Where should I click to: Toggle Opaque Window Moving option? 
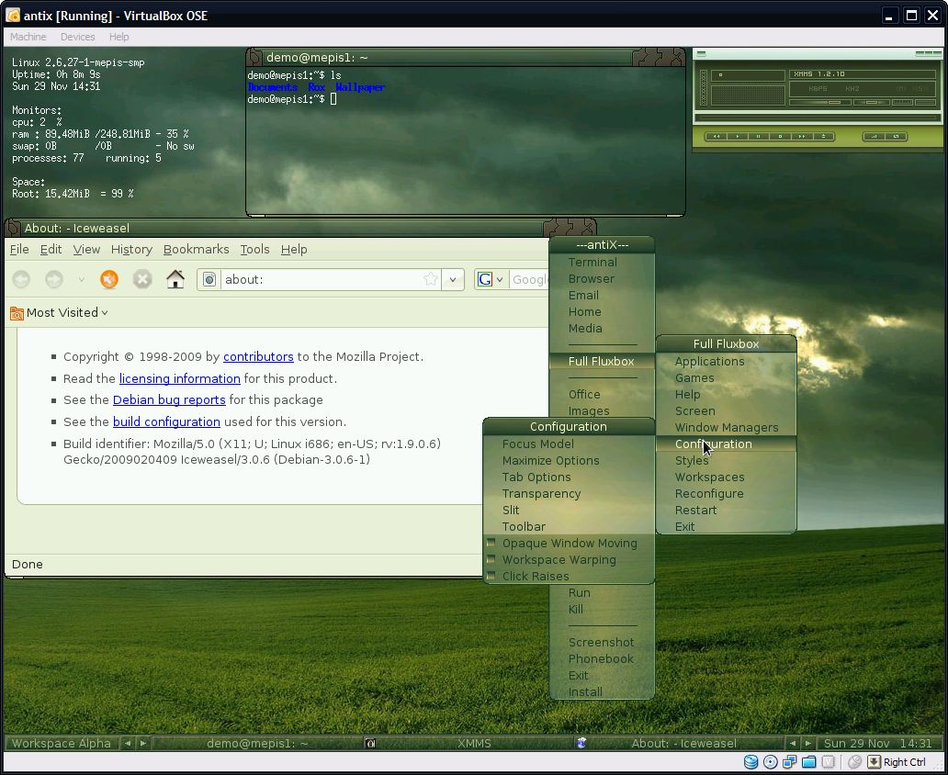pos(569,543)
